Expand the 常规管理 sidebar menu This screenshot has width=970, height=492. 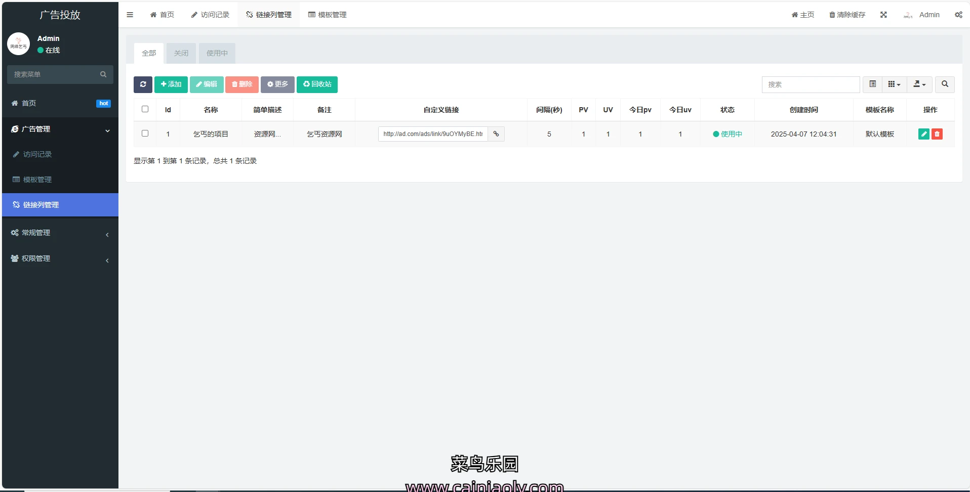point(60,233)
